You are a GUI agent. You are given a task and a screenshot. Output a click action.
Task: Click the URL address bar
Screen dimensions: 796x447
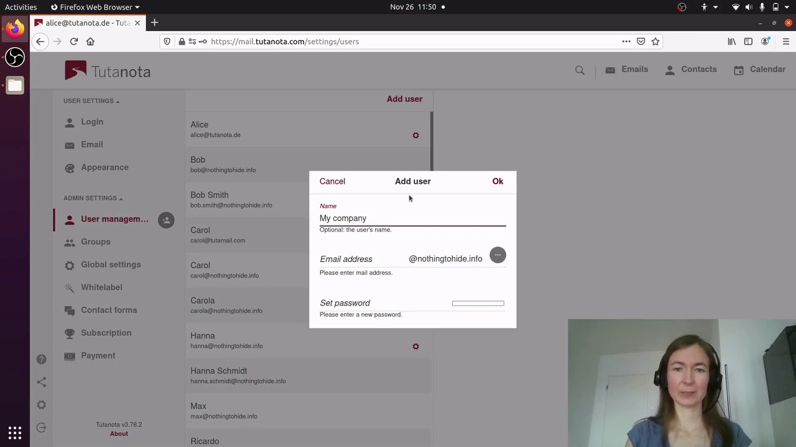(410, 42)
